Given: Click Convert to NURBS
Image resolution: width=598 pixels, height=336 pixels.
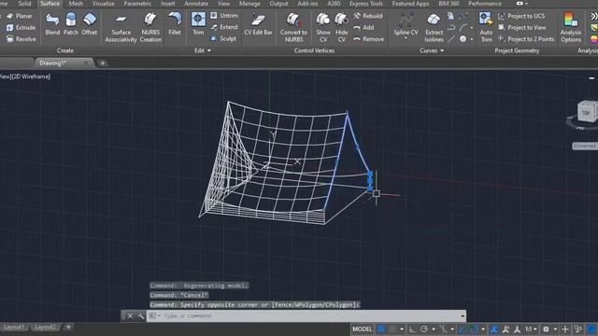Looking at the screenshot, I should (x=293, y=27).
